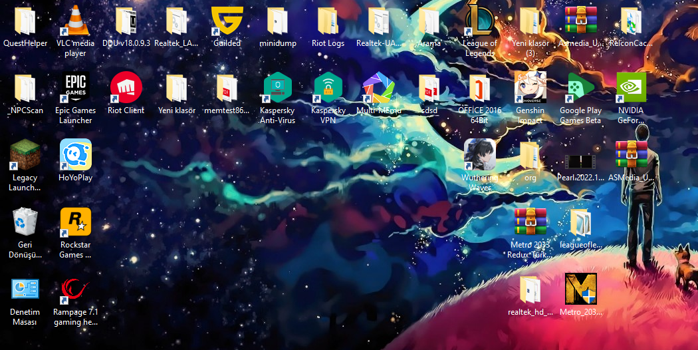Select the QuestHelper folder icon

25,21
